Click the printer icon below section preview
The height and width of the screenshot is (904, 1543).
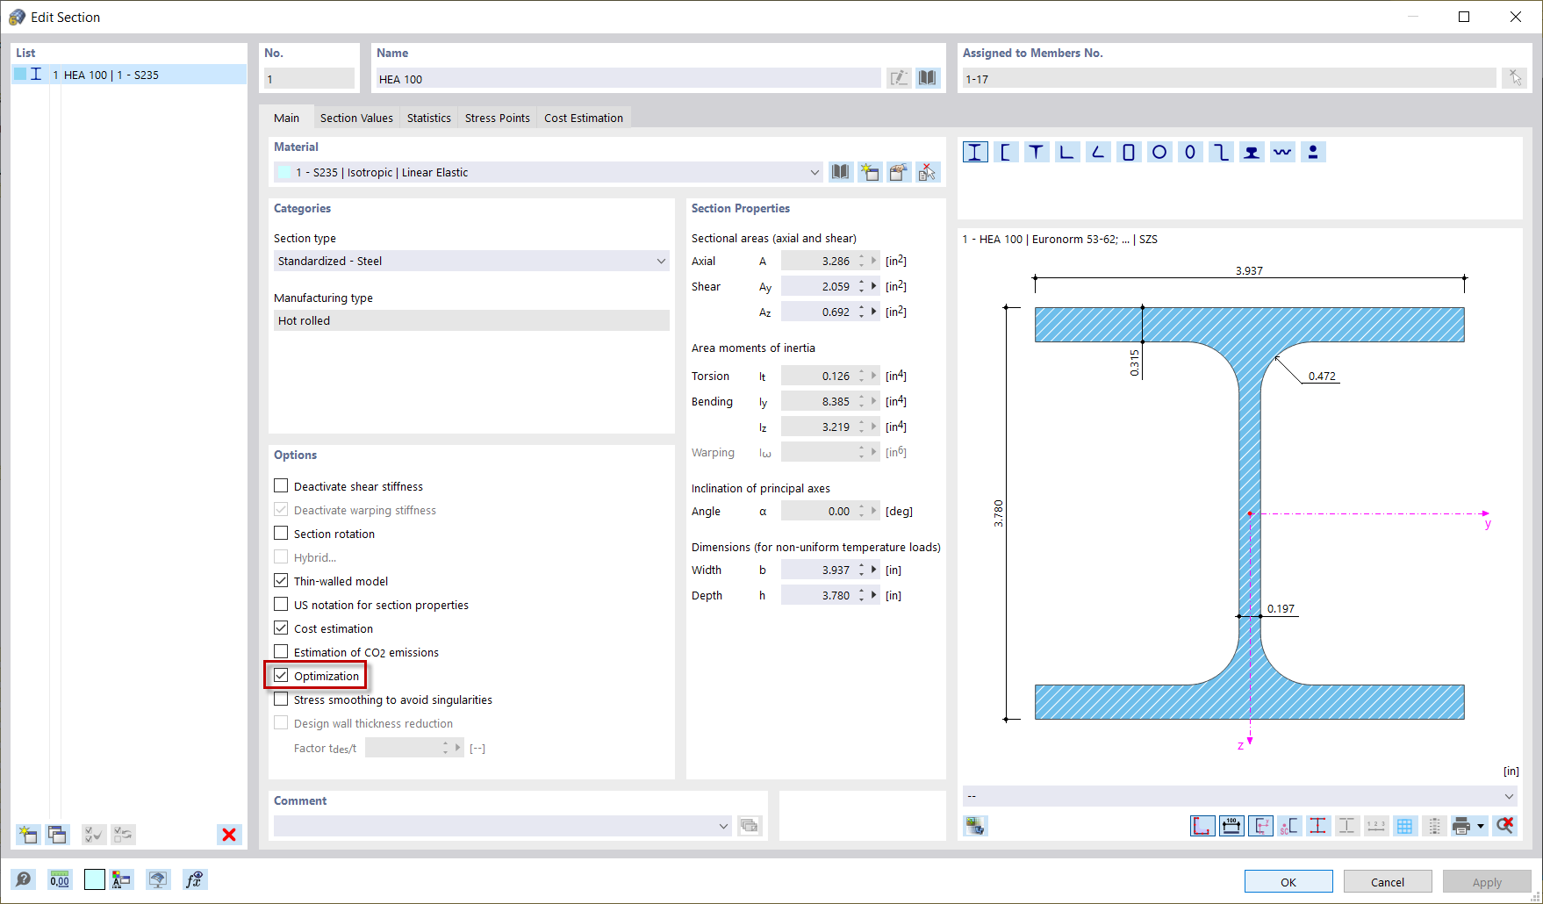(x=1463, y=826)
